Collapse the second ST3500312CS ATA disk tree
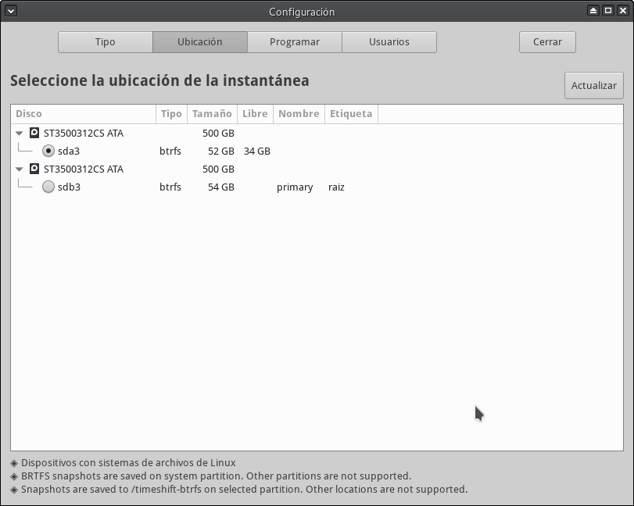Screen dimensions: 634x506 tap(20, 169)
